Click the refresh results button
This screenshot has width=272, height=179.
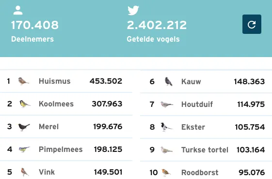252,24
